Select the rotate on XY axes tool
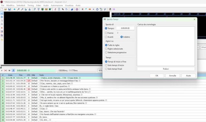Viewport: 206px width, 122px height. pos(2,24)
